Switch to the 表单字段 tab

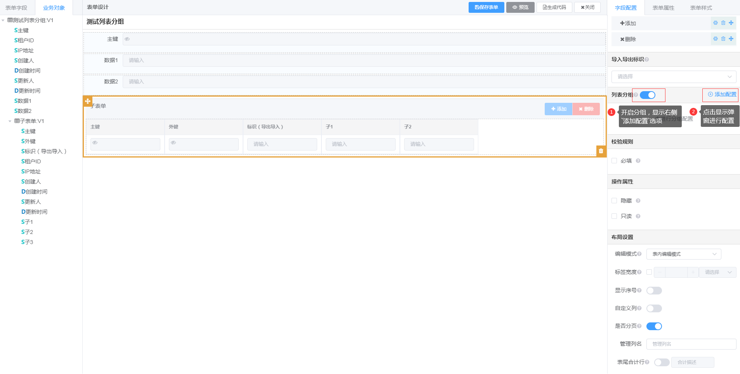(16, 8)
